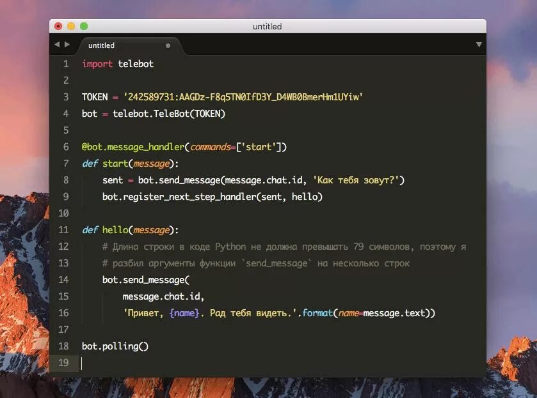Open the tab list dropdown arrow

pos(479,45)
